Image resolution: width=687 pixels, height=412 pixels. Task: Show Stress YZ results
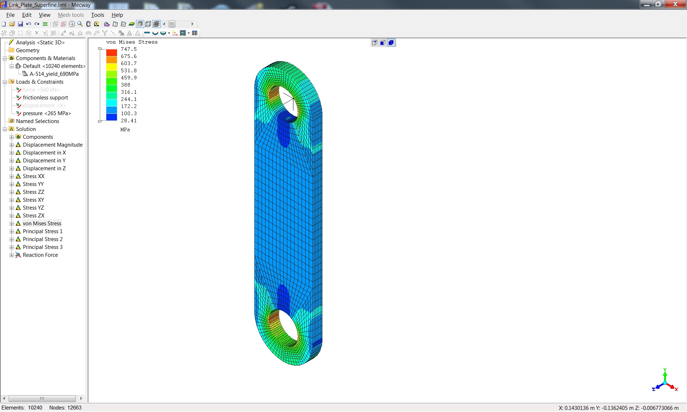point(33,208)
